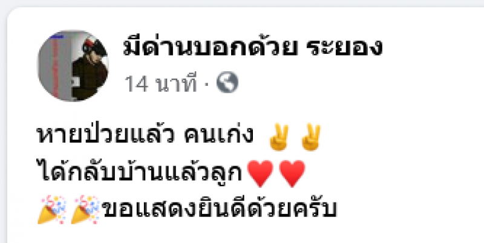Click the second victory hand emoji

[311, 137]
